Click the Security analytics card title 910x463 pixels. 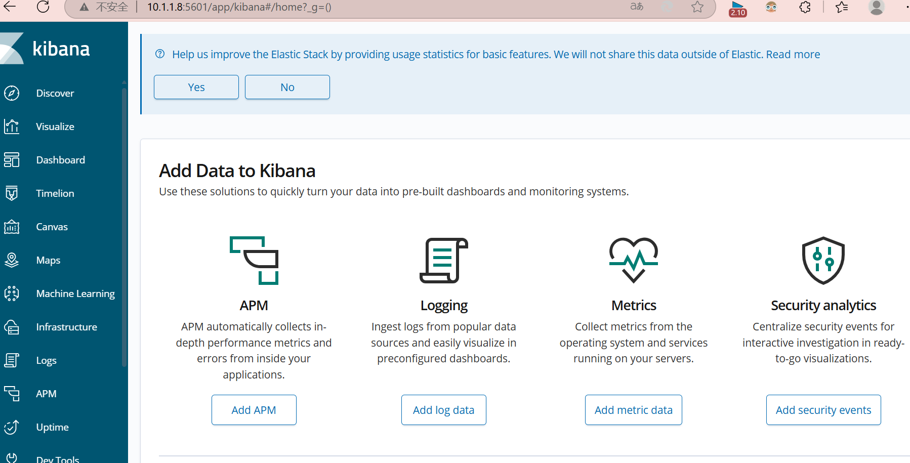(x=823, y=306)
